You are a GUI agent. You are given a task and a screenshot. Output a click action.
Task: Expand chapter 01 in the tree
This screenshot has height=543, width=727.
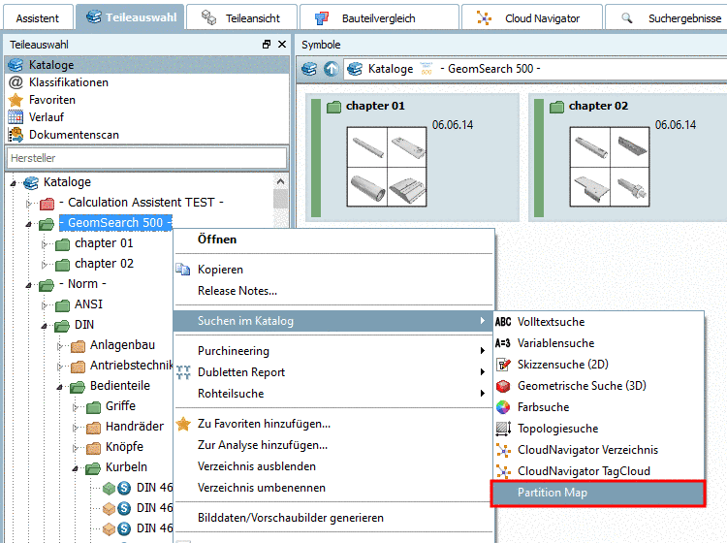coord(44,244)
